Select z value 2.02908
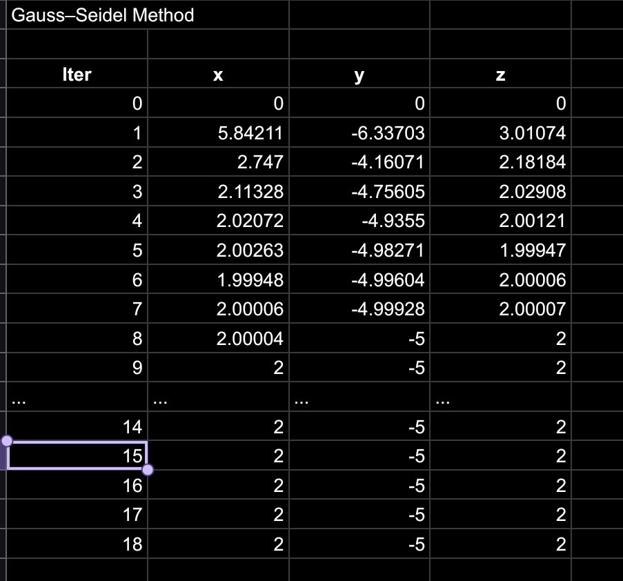This screenshot has height=581, width=623. [501, 191]
